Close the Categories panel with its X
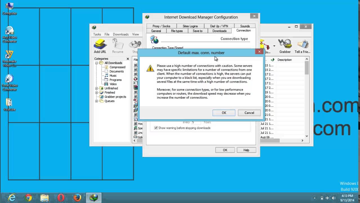This screenshot has width=360, height=203. (x=128, y=59)
